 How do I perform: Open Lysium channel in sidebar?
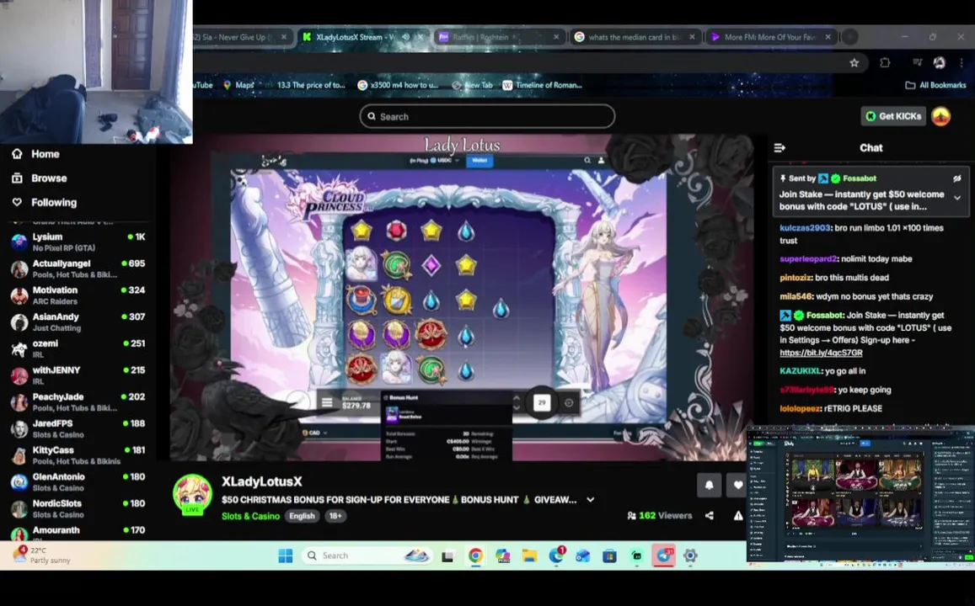tap(78, 242)
